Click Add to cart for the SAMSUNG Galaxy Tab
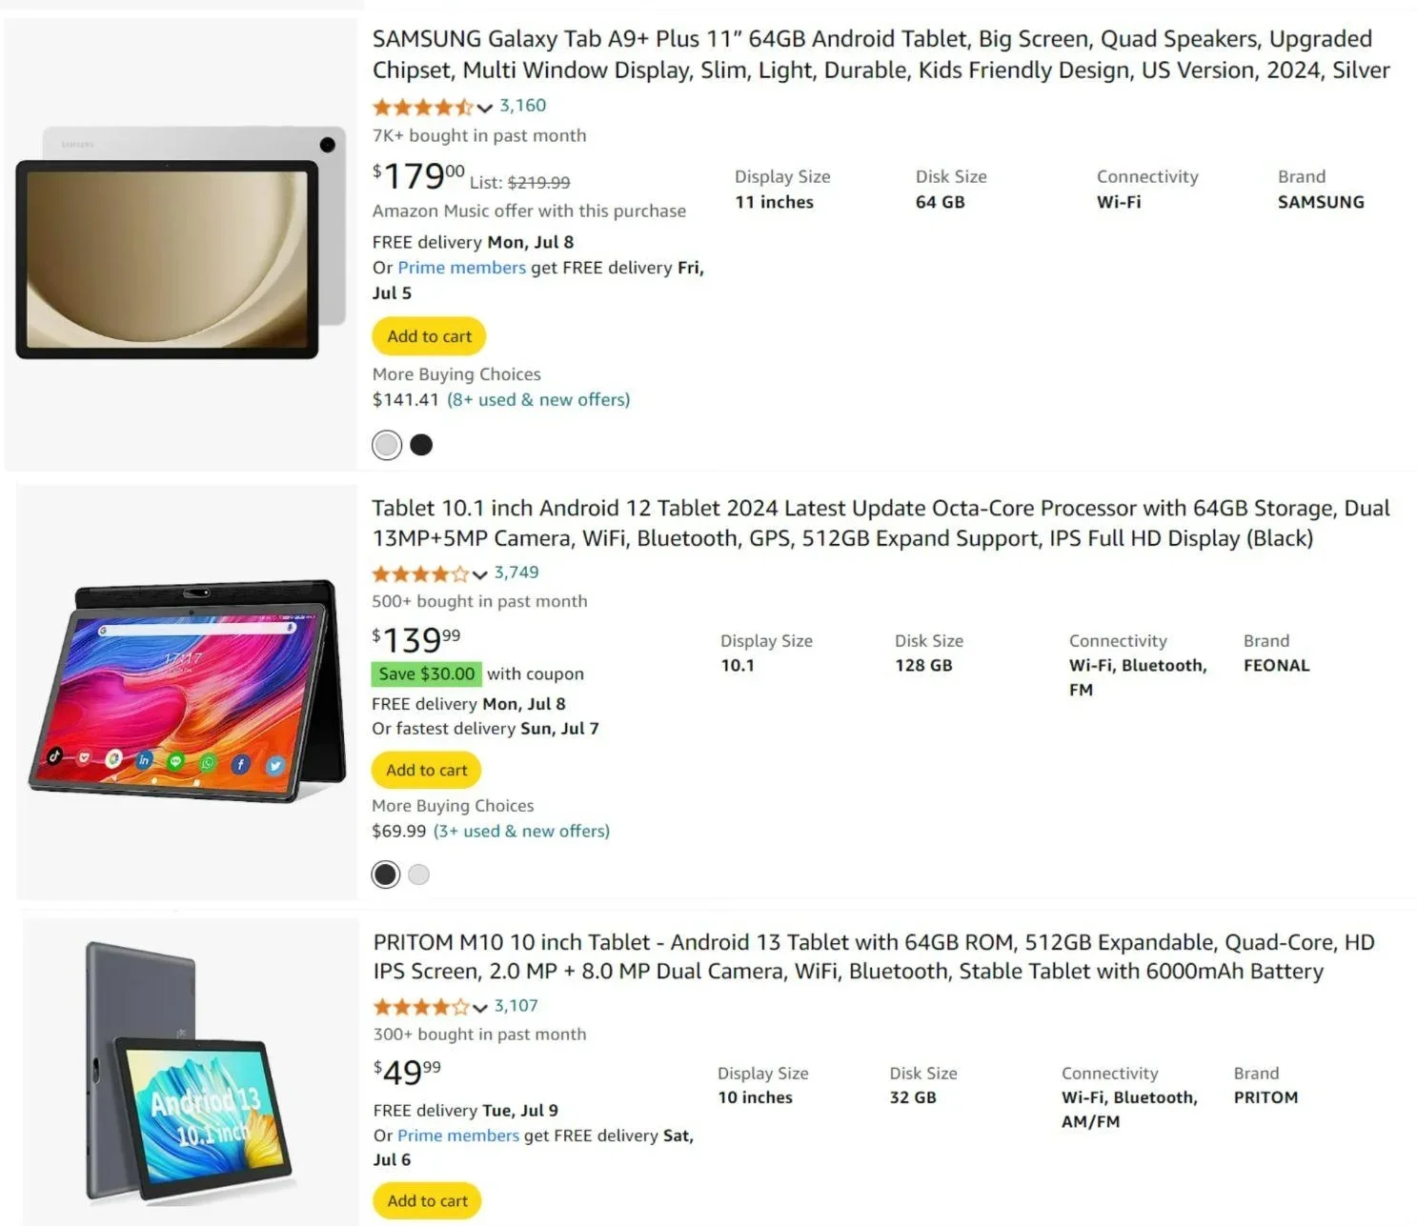1417x1226 pixels. (x=428, y=335)
